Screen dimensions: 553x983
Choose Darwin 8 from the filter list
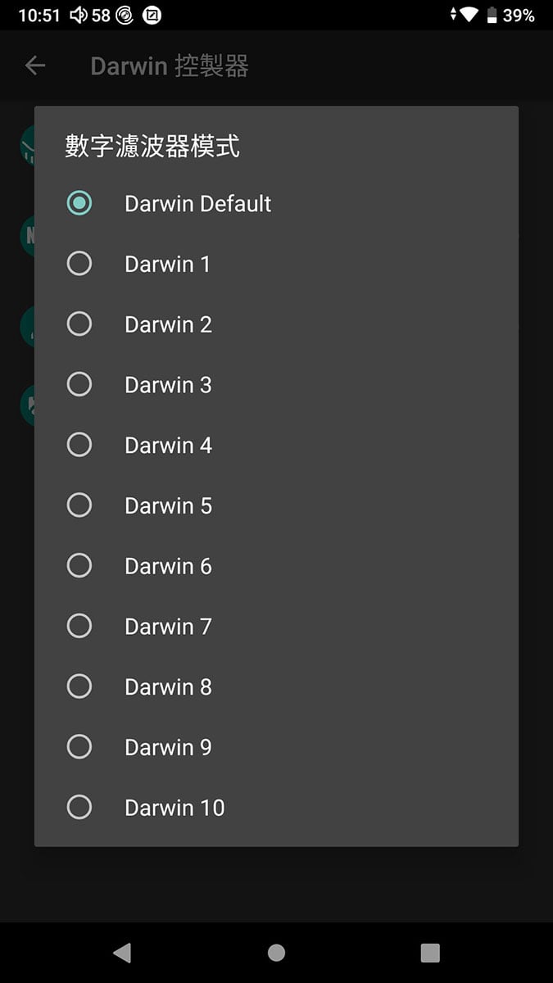pyautogui.click(x=276, y=686)
